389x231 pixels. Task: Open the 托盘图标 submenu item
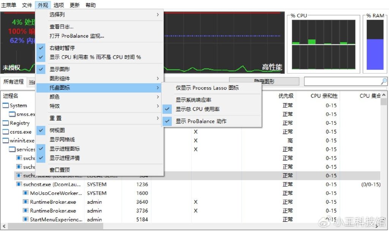coord(100,88)
